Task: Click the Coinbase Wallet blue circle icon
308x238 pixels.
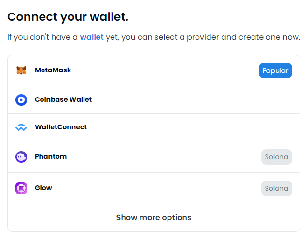Action: coord(21,100)
